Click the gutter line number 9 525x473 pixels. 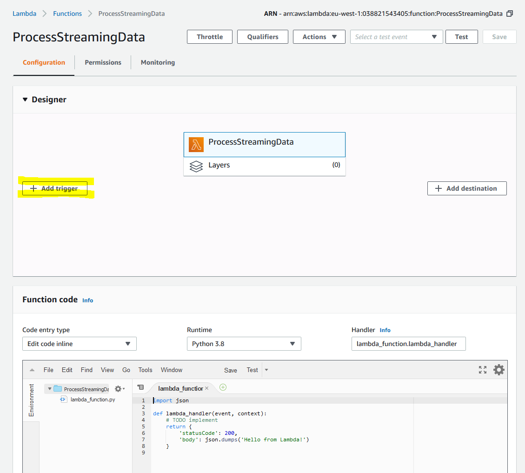(143, 453)
